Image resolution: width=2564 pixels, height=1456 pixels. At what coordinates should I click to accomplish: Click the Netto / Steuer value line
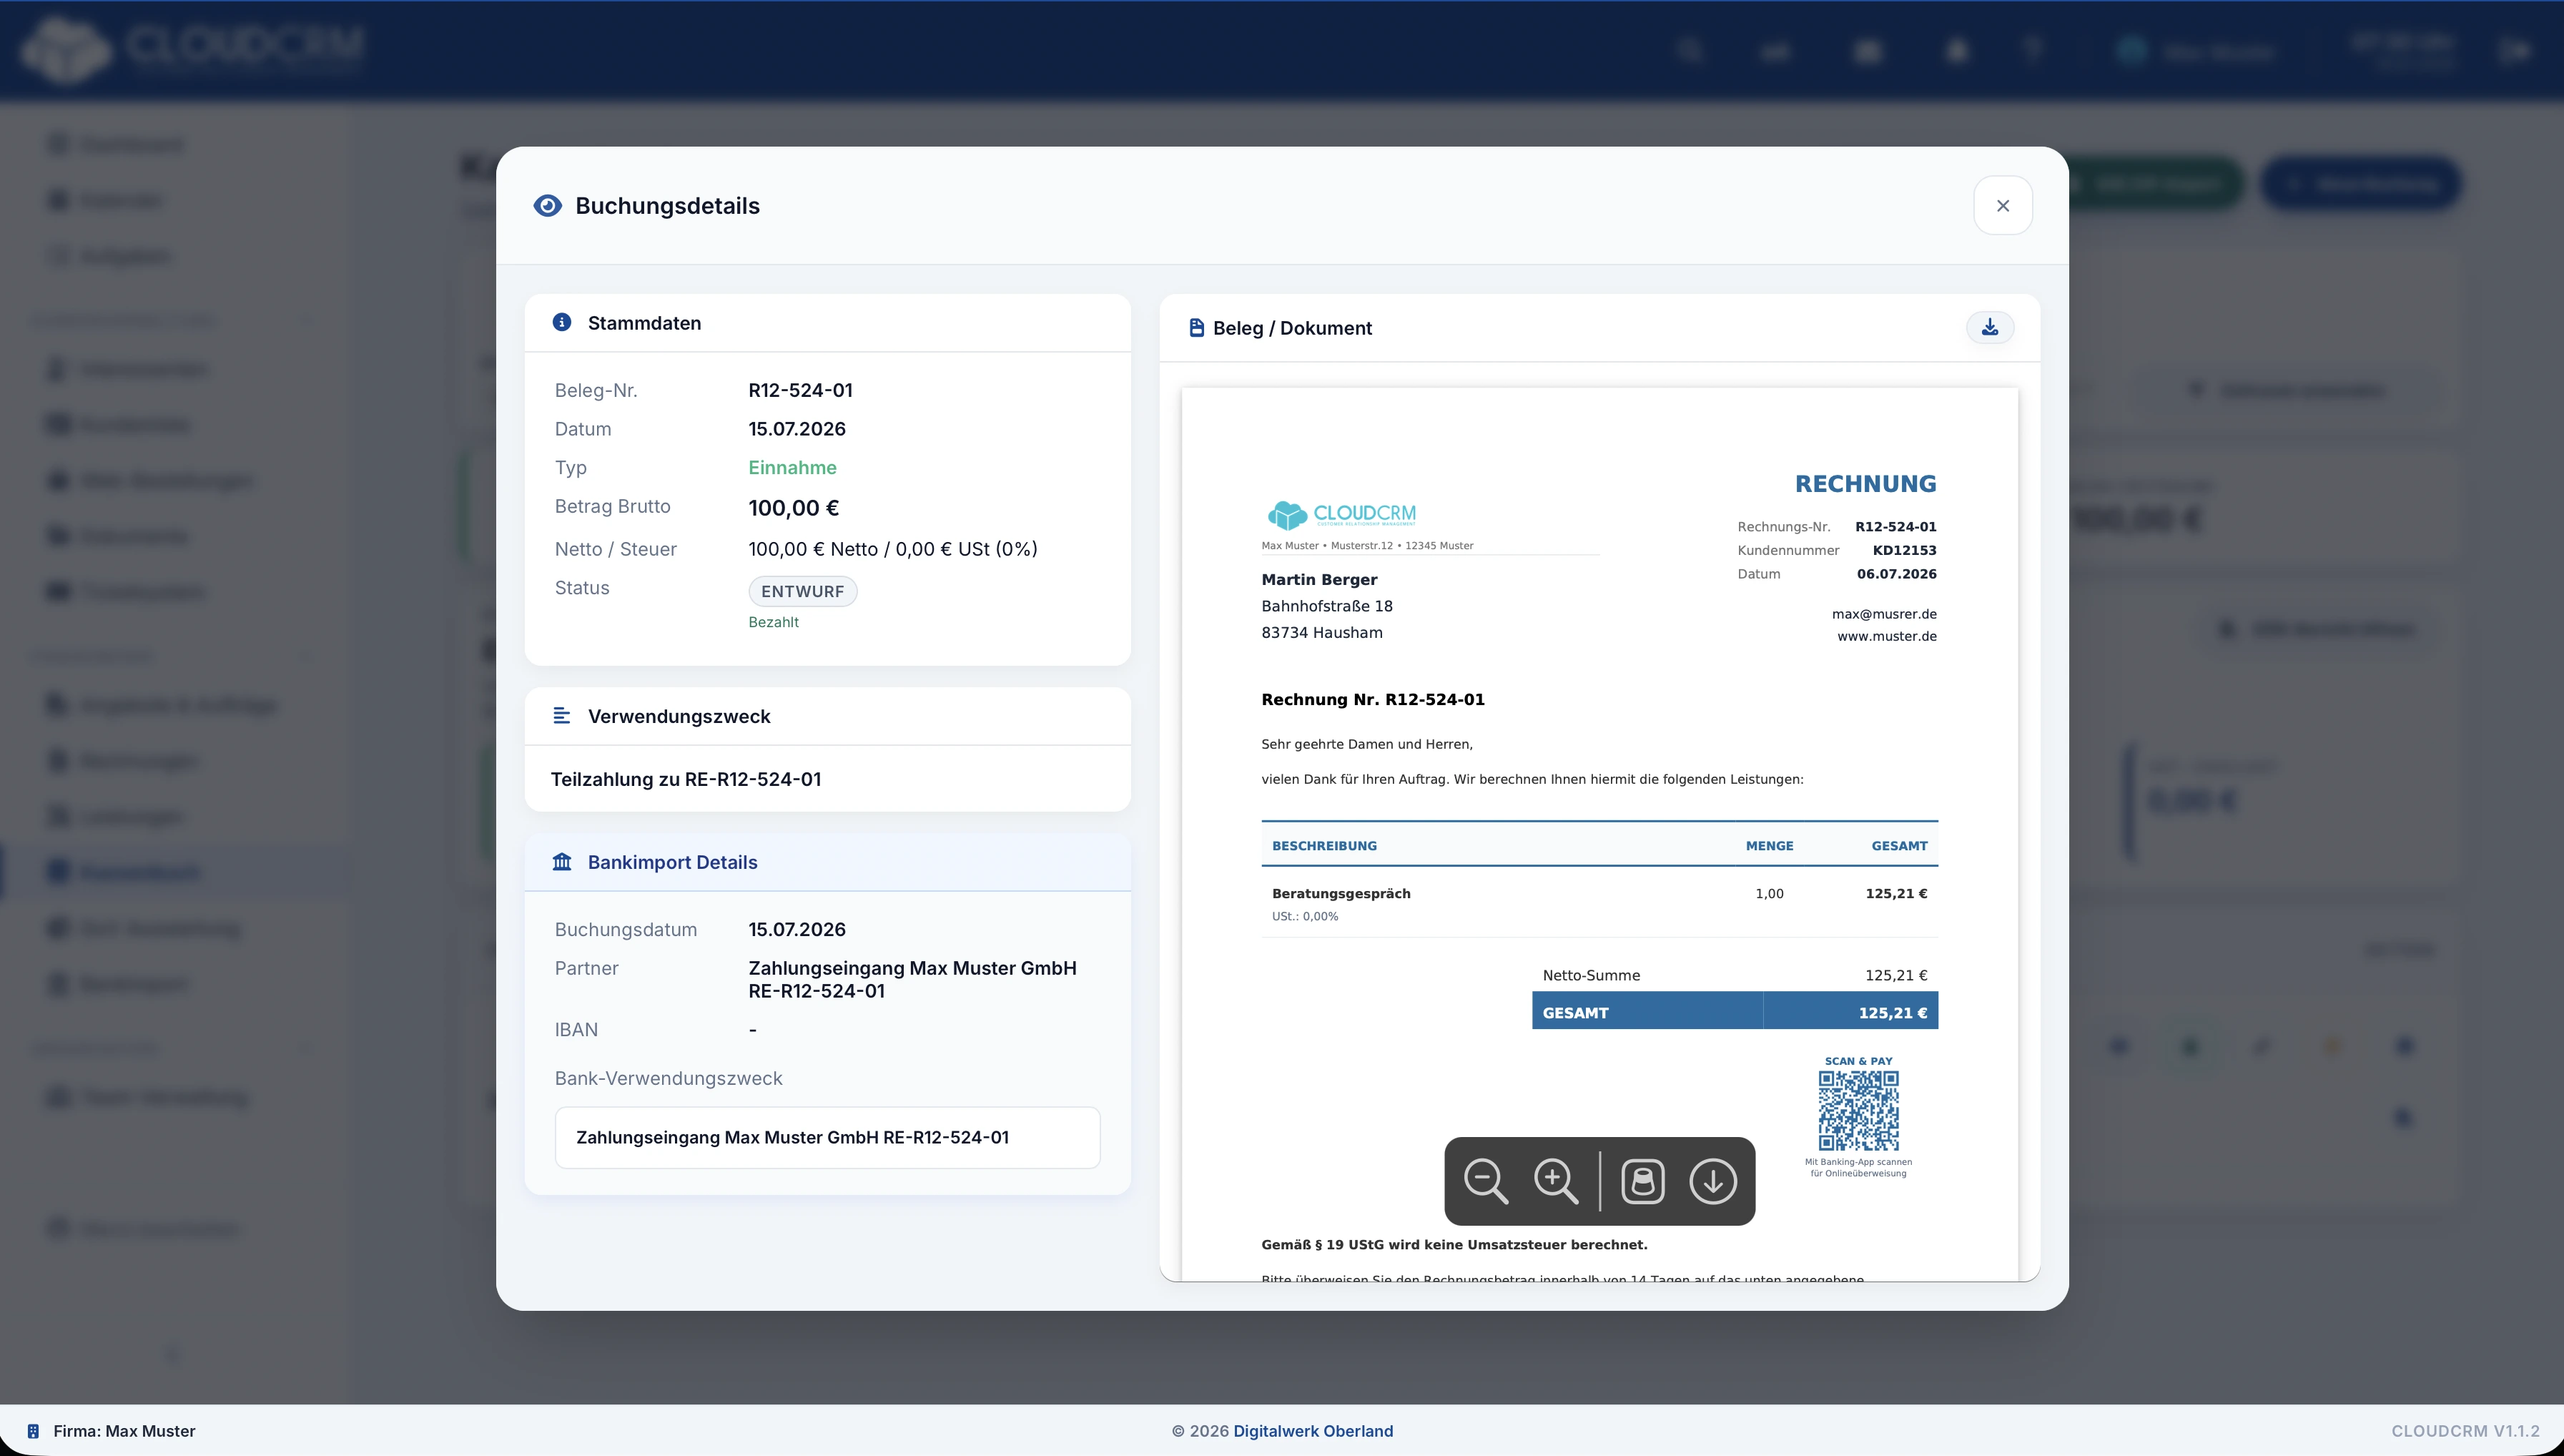coord(894,549)
